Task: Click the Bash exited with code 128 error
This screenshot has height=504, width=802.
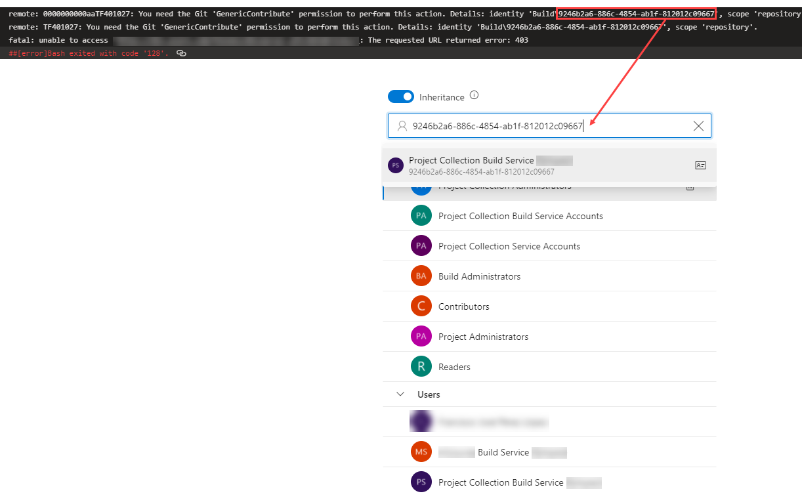Action: click(x=89, y=53)
